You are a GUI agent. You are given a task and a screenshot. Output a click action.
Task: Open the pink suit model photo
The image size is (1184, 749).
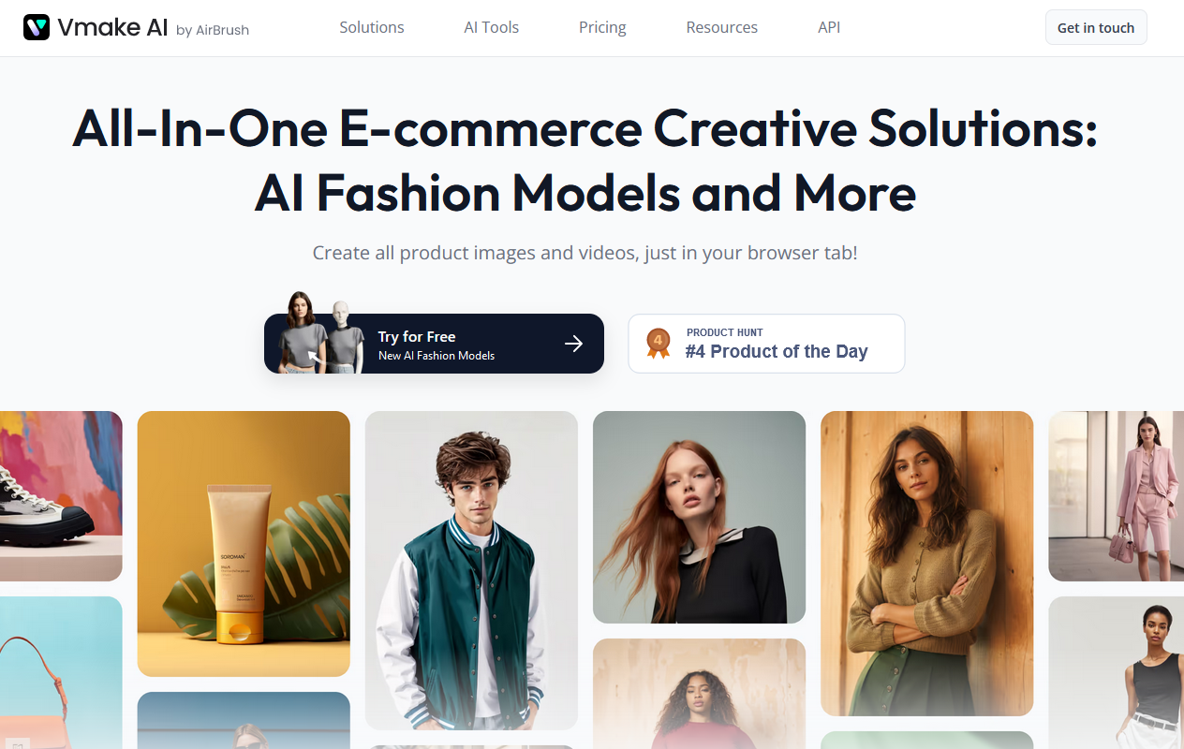pyautogui.click(x=1117, y=496)
